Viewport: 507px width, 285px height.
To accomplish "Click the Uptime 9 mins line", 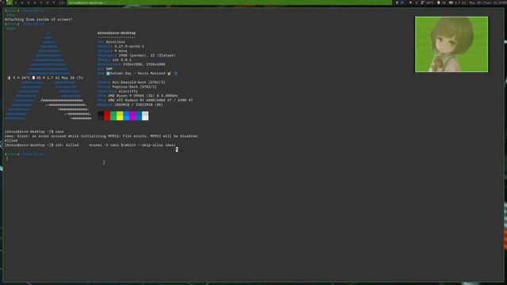I will click(x=112, y=51).
